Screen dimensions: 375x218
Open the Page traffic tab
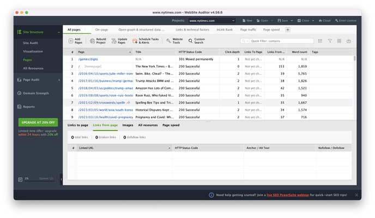pos(248,29)
